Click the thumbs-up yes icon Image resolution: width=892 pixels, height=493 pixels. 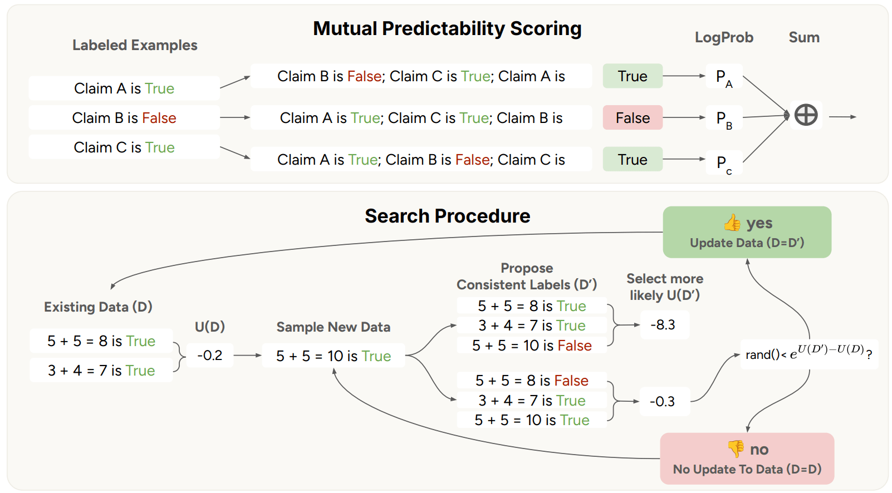click(732, 223)
